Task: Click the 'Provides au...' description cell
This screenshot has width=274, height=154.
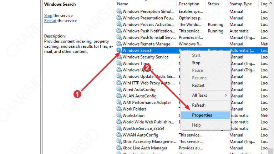Action: (191, 148)
